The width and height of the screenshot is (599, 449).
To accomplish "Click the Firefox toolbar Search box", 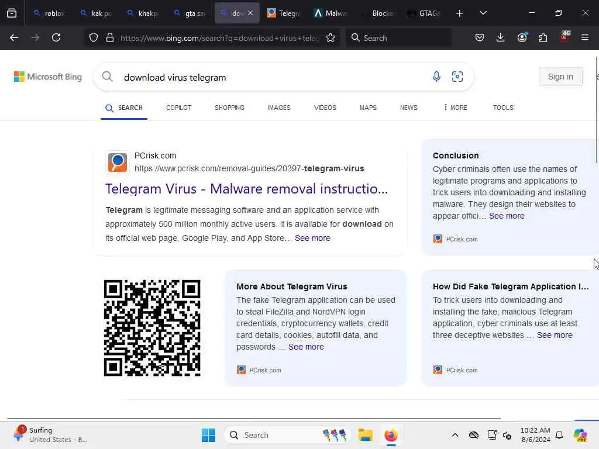I will [398, 38].
